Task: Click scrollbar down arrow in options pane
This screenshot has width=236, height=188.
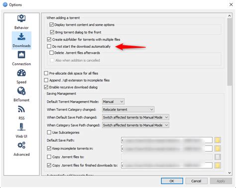Action: pos(230,173)
